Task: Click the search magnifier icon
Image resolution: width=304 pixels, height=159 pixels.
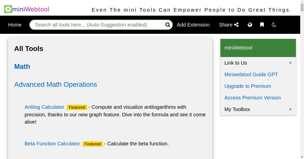Action: (x=167, y=25)
